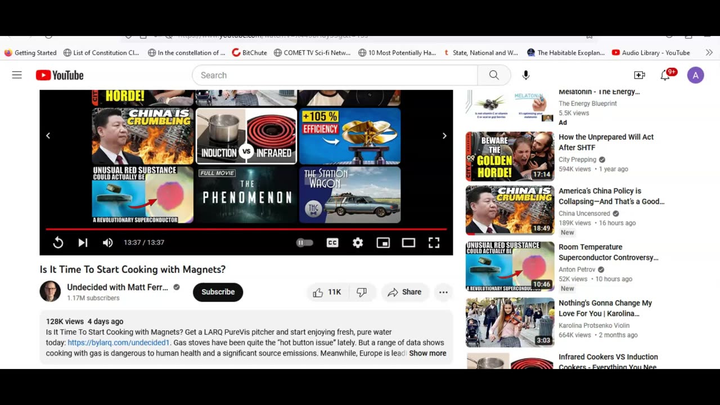Show next endscreen suggestions
The height and width of the screenshot is (405, 720).
click(444, 136)
